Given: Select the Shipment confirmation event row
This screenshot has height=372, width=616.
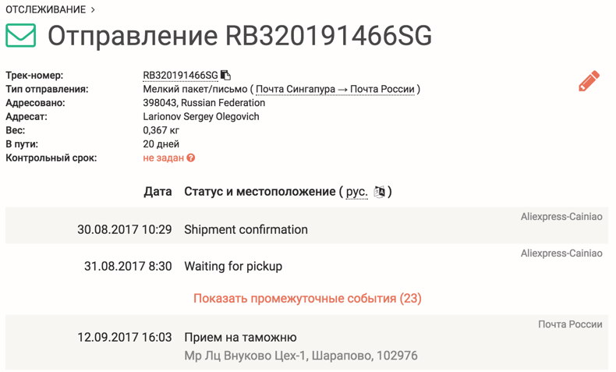Looking at the screenshot, I should [x=246, y=229].
